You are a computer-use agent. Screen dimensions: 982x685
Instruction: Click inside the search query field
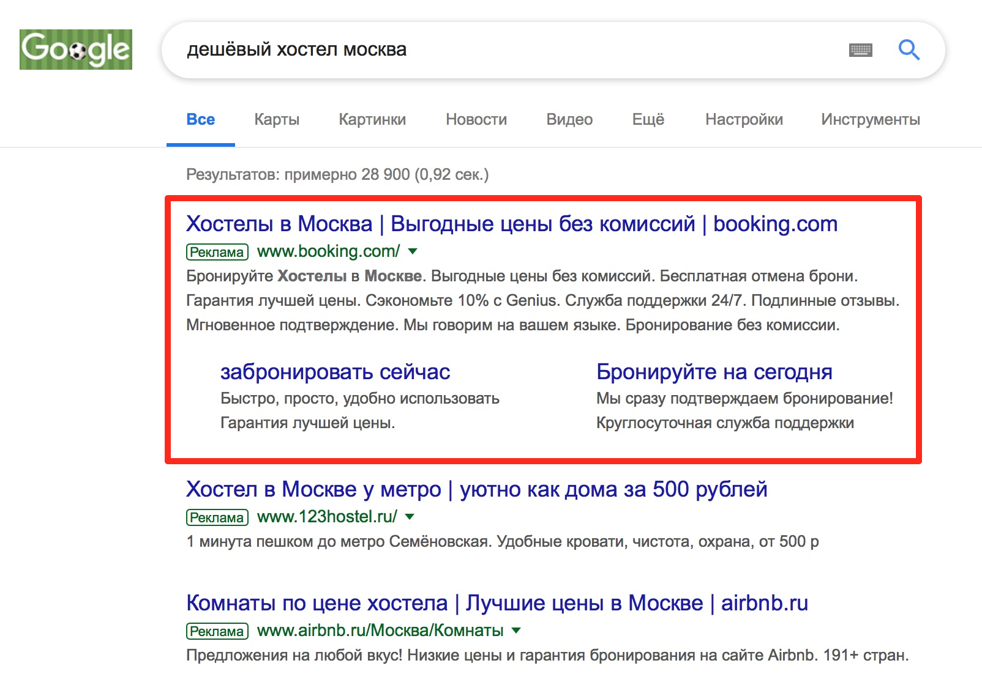[x=429, y=50]
